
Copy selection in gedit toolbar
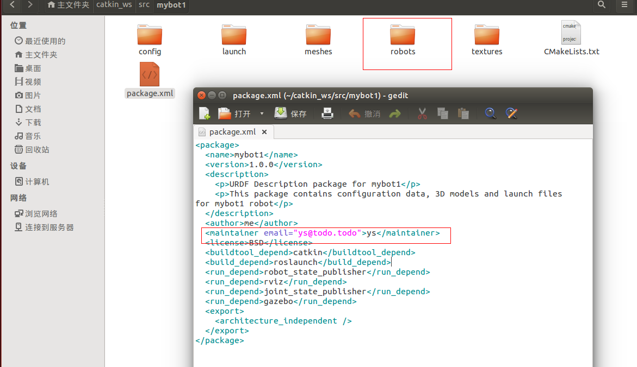442,113
